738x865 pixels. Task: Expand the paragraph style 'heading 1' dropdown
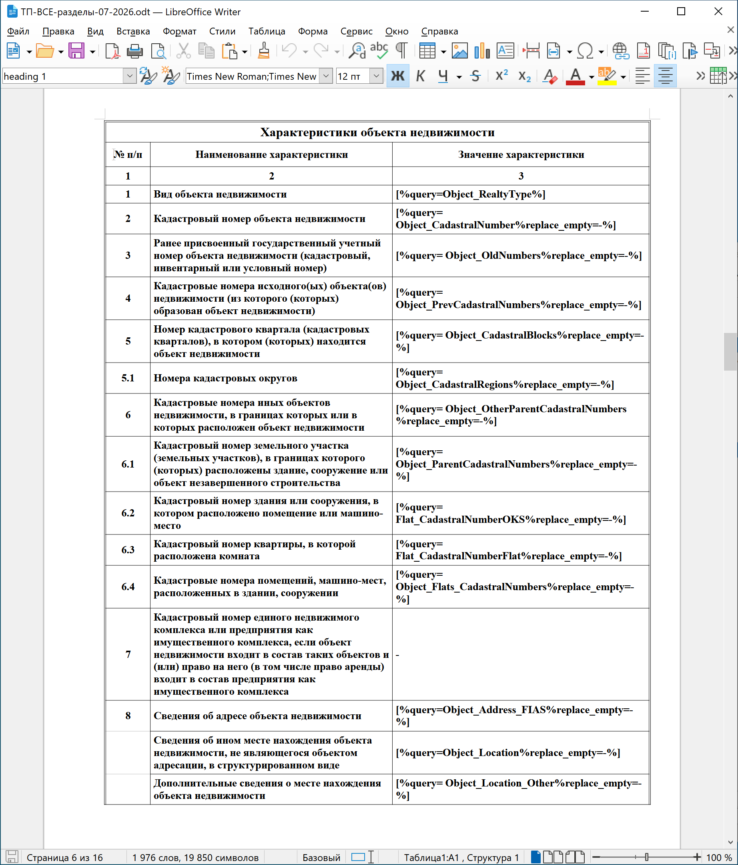130,77
